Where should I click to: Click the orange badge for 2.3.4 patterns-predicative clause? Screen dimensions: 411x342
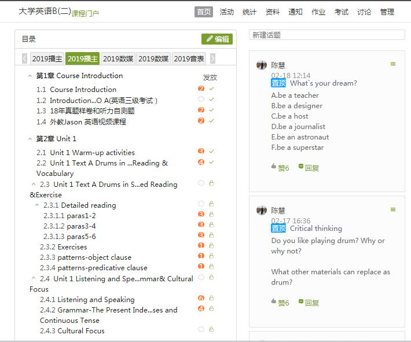pos(201,266)
